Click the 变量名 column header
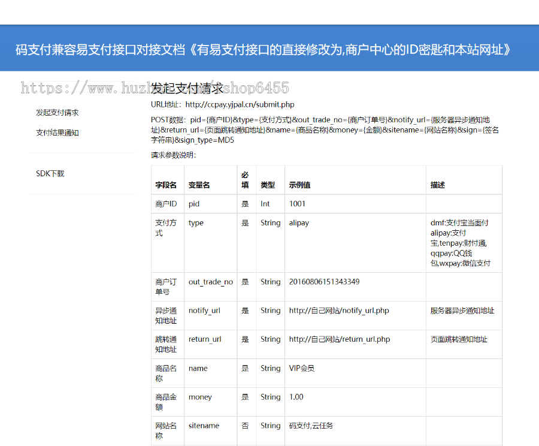 [199, 185]
